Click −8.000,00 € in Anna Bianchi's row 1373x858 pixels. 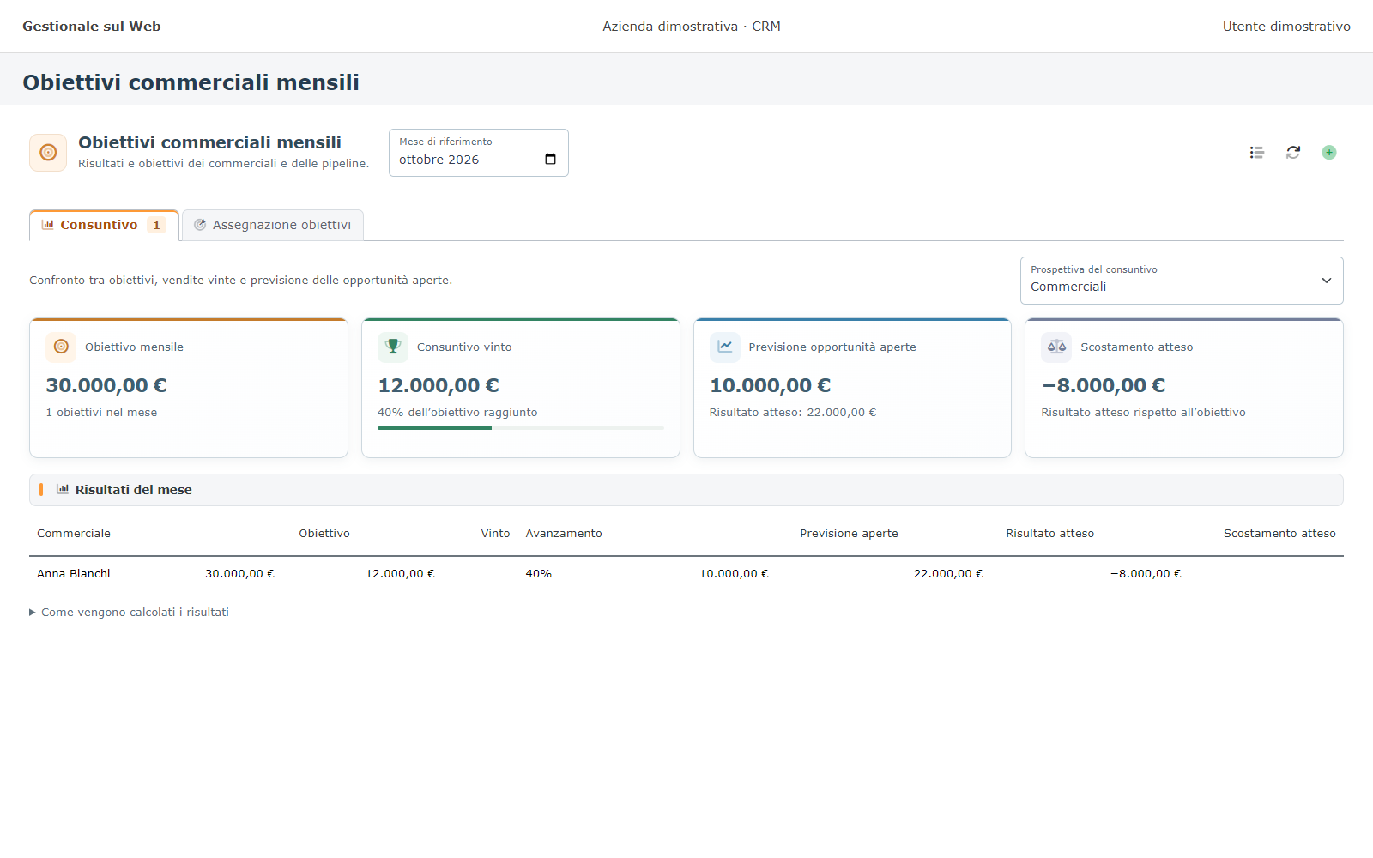click(x=1146, y=574)
